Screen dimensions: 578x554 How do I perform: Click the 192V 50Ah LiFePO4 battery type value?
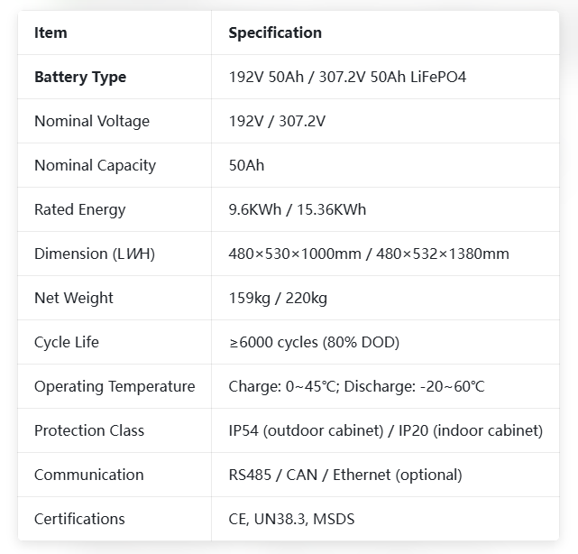[x=347, y=77]
